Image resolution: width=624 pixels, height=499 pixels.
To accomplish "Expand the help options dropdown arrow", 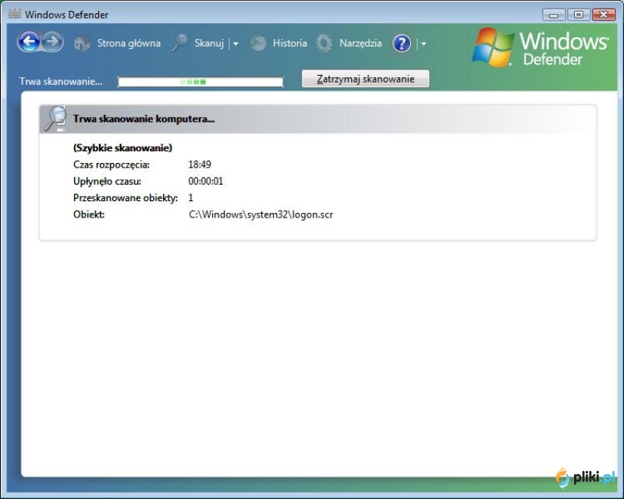I will coord(424,44).
